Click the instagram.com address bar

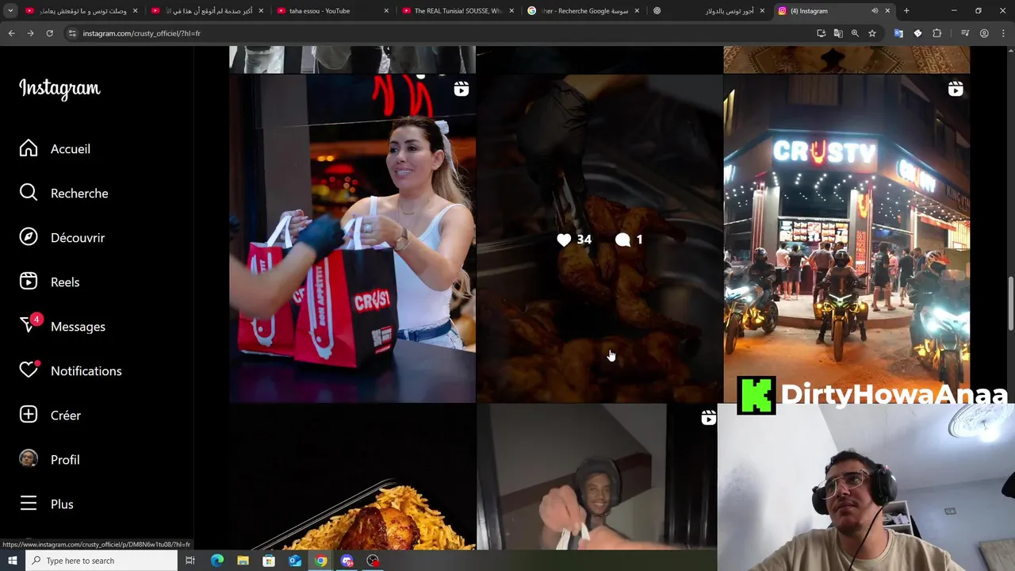tap(444, 33)
